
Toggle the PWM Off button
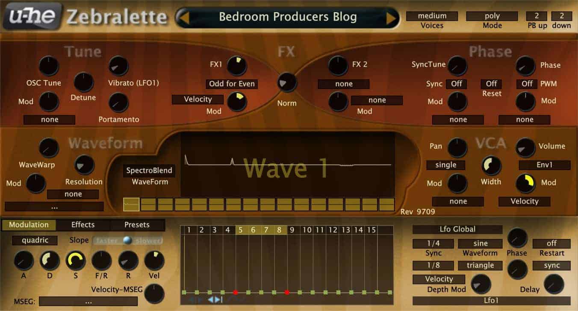point(527,84)
